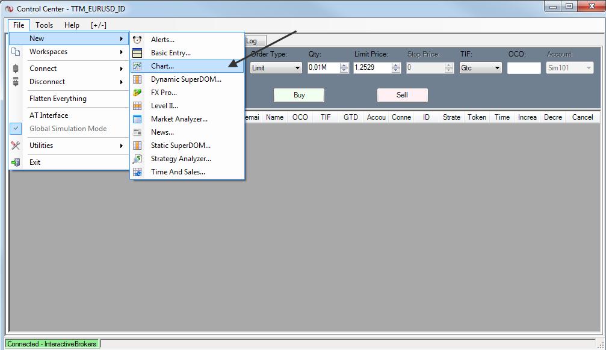Viewport: 606px width, 350px height.
Task: Click the Alerts alarm clock icon
Action: (x=137, y=40)
